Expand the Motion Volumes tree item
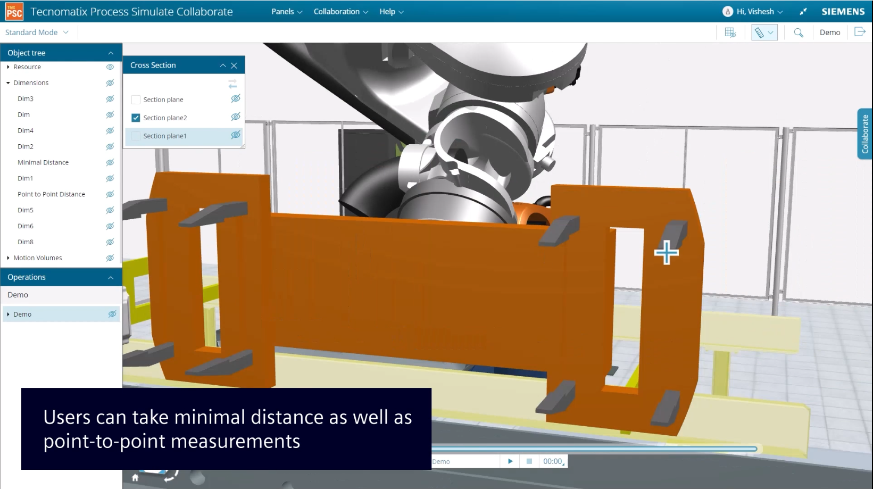 7,258
